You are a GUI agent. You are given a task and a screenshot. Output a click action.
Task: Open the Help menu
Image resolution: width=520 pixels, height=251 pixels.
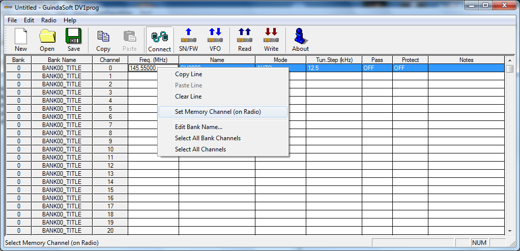70,20
